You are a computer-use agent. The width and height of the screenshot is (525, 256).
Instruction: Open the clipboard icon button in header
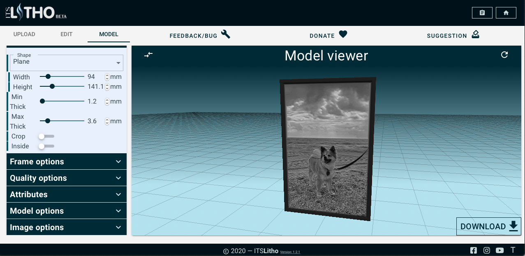pos(482,13)
